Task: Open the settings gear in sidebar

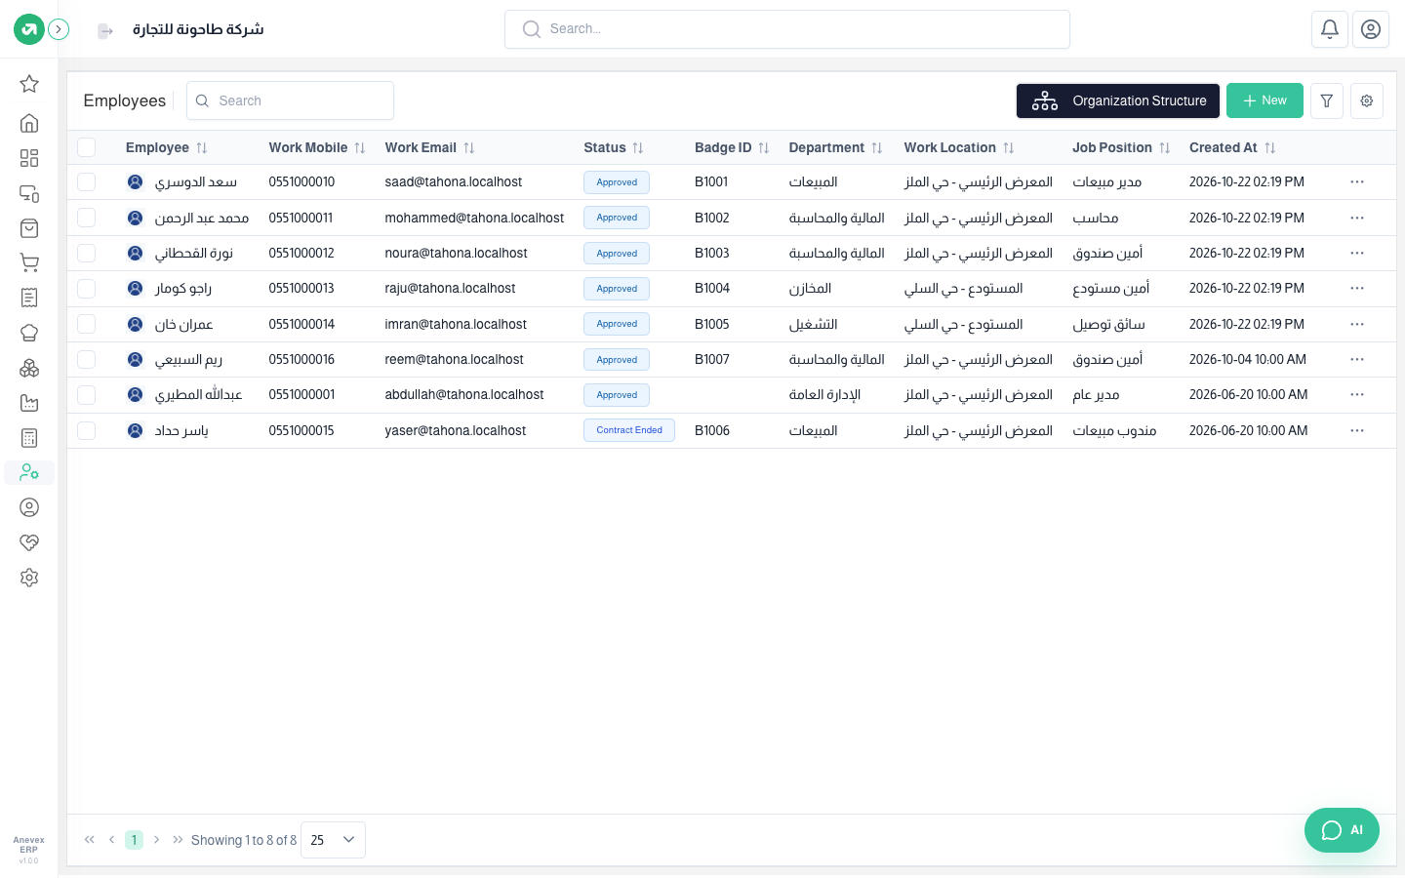Action: tap(29, 578)
